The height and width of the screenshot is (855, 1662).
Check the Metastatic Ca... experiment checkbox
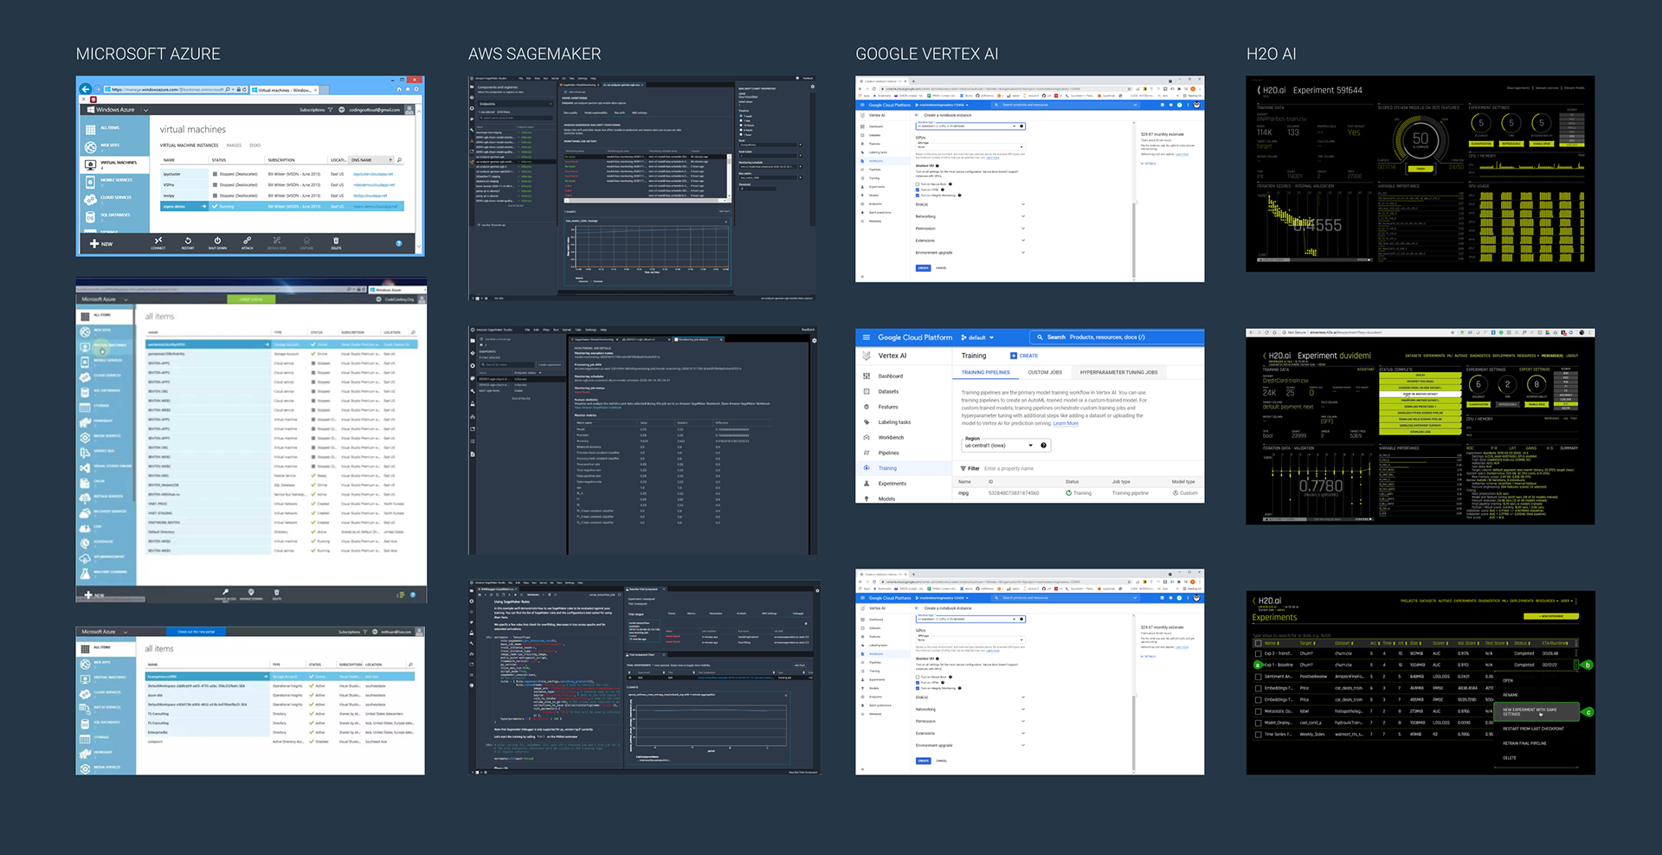point(1258,711)
